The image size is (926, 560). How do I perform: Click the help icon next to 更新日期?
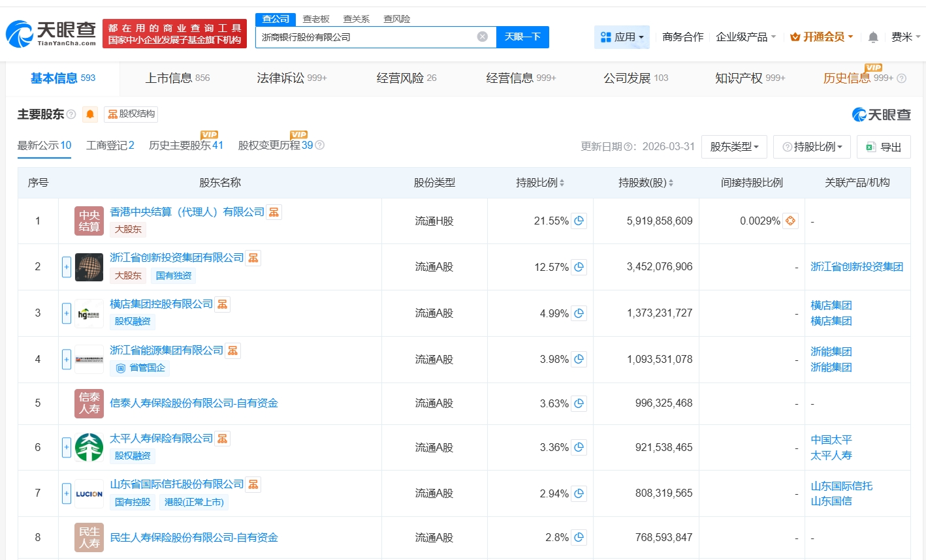pyautogui.click(x=628, y=147)
